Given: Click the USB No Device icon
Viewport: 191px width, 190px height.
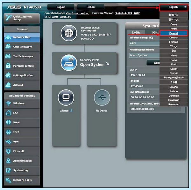Looking at the screenshot, I should [102, 97].
